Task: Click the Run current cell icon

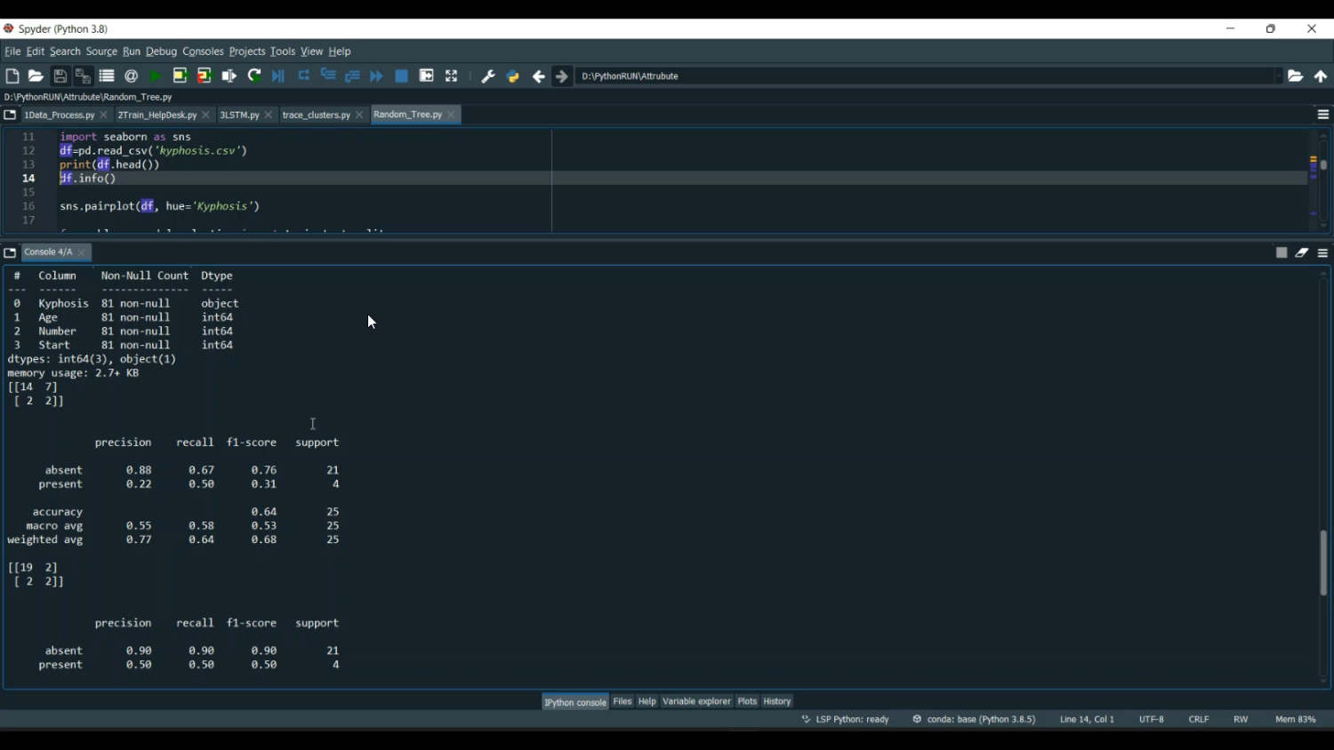Action: tap(180, 76)
